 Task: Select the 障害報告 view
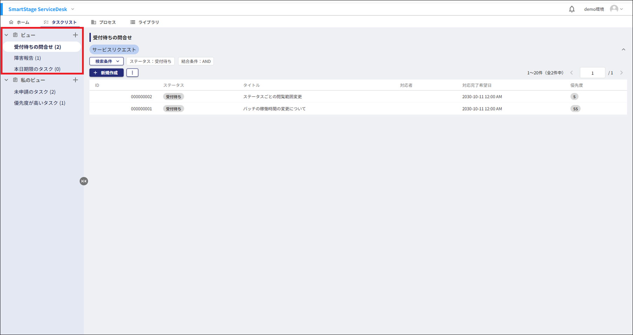27,58
